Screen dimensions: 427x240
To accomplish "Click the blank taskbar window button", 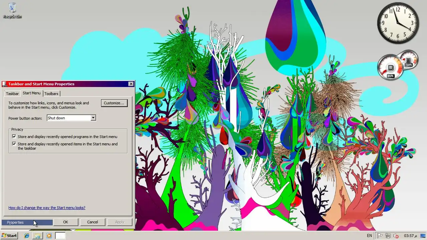I will coord(60,236).
